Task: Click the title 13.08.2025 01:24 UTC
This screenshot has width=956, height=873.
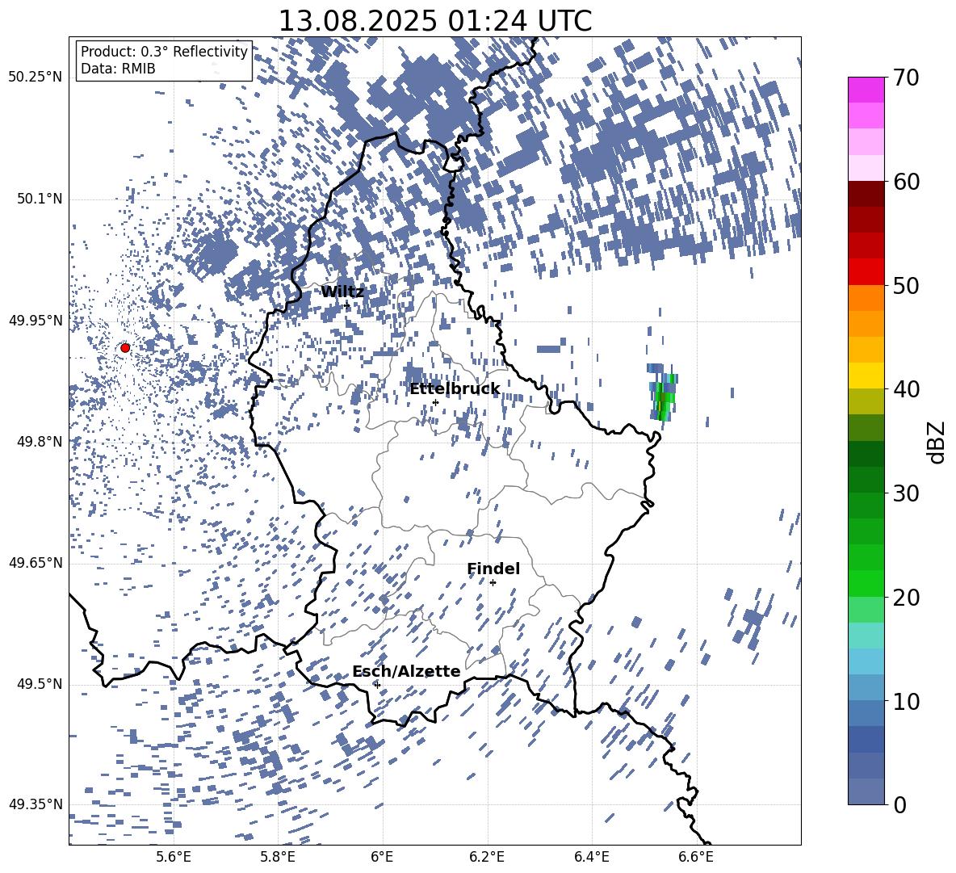Action: [434, 20]
